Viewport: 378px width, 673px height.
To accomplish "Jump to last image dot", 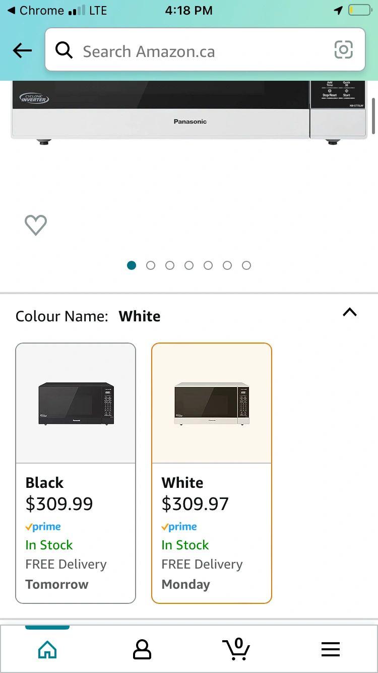I will [246, 265].
